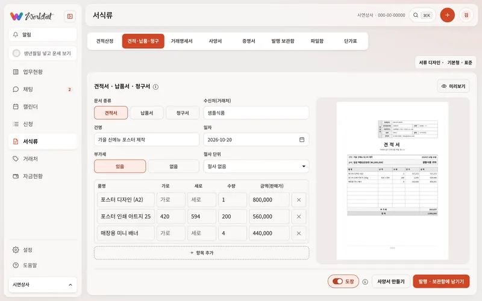This screenshot has width=482, height=301.
Task: Switch to 거래명세서 tab
Action: pyautogui.click(x=182, y=41)
